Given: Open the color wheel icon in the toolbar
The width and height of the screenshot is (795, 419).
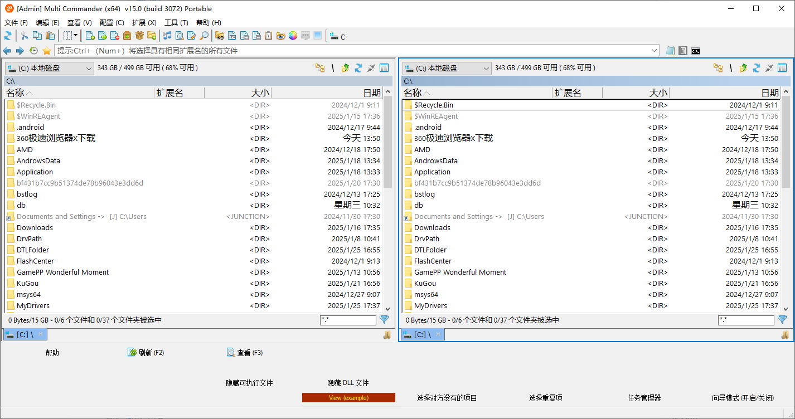Looking at the screenshot, I should [293, 35].
